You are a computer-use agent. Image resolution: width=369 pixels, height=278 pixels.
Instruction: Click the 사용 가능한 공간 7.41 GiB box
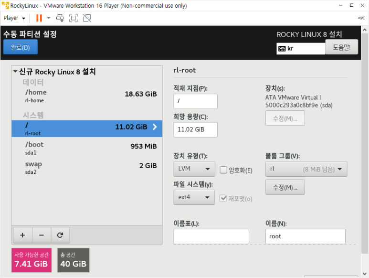(x=32, y=260)
